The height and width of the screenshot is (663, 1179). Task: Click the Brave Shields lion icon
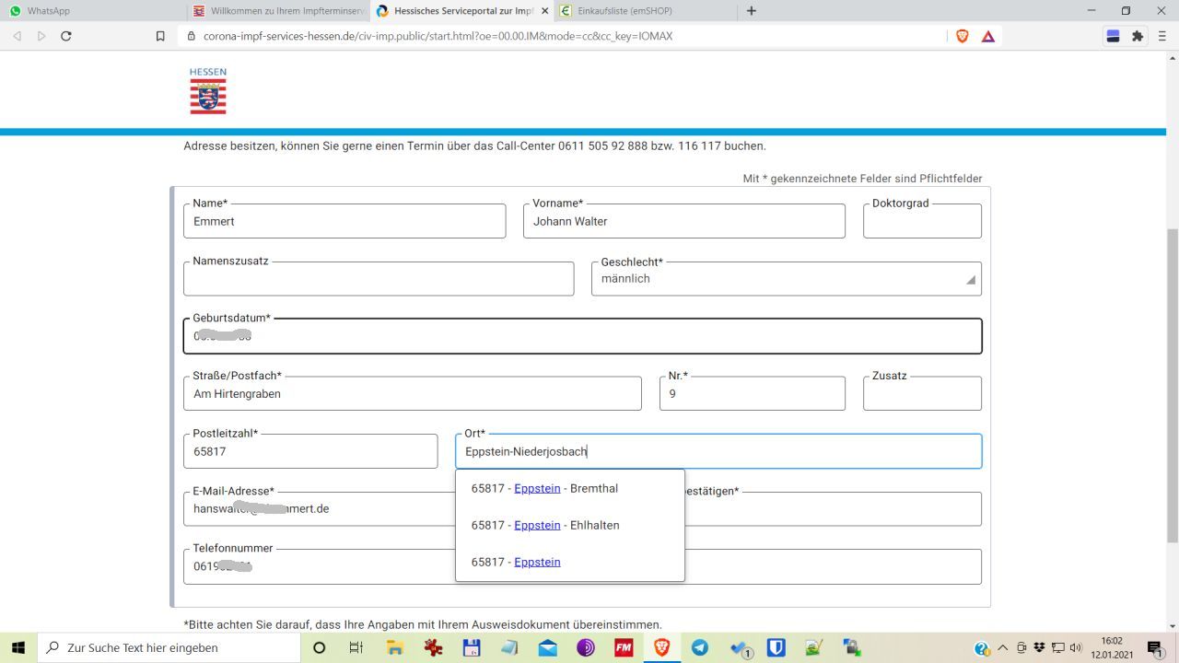(963, 36)
